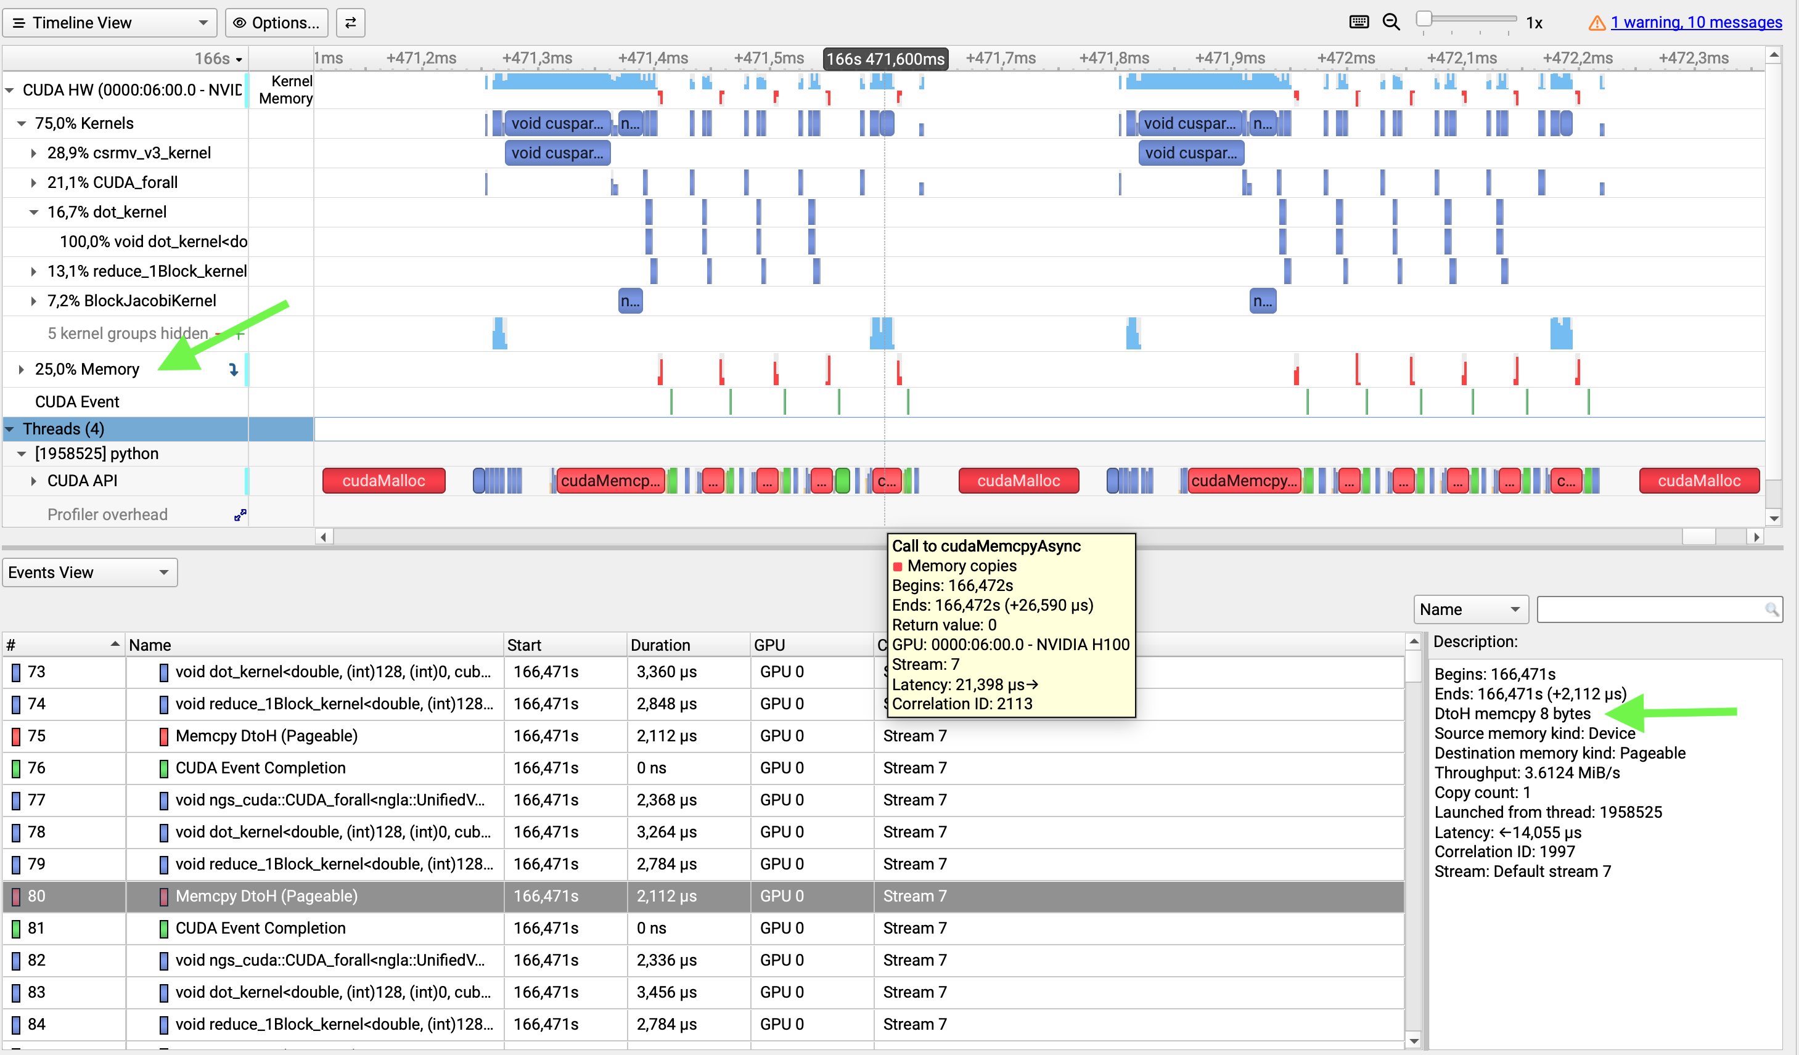1799x1055 pixels.
Task: Click the keyboard shortcuts icon
Action: pyautogui.click(x=1359, y=22)
